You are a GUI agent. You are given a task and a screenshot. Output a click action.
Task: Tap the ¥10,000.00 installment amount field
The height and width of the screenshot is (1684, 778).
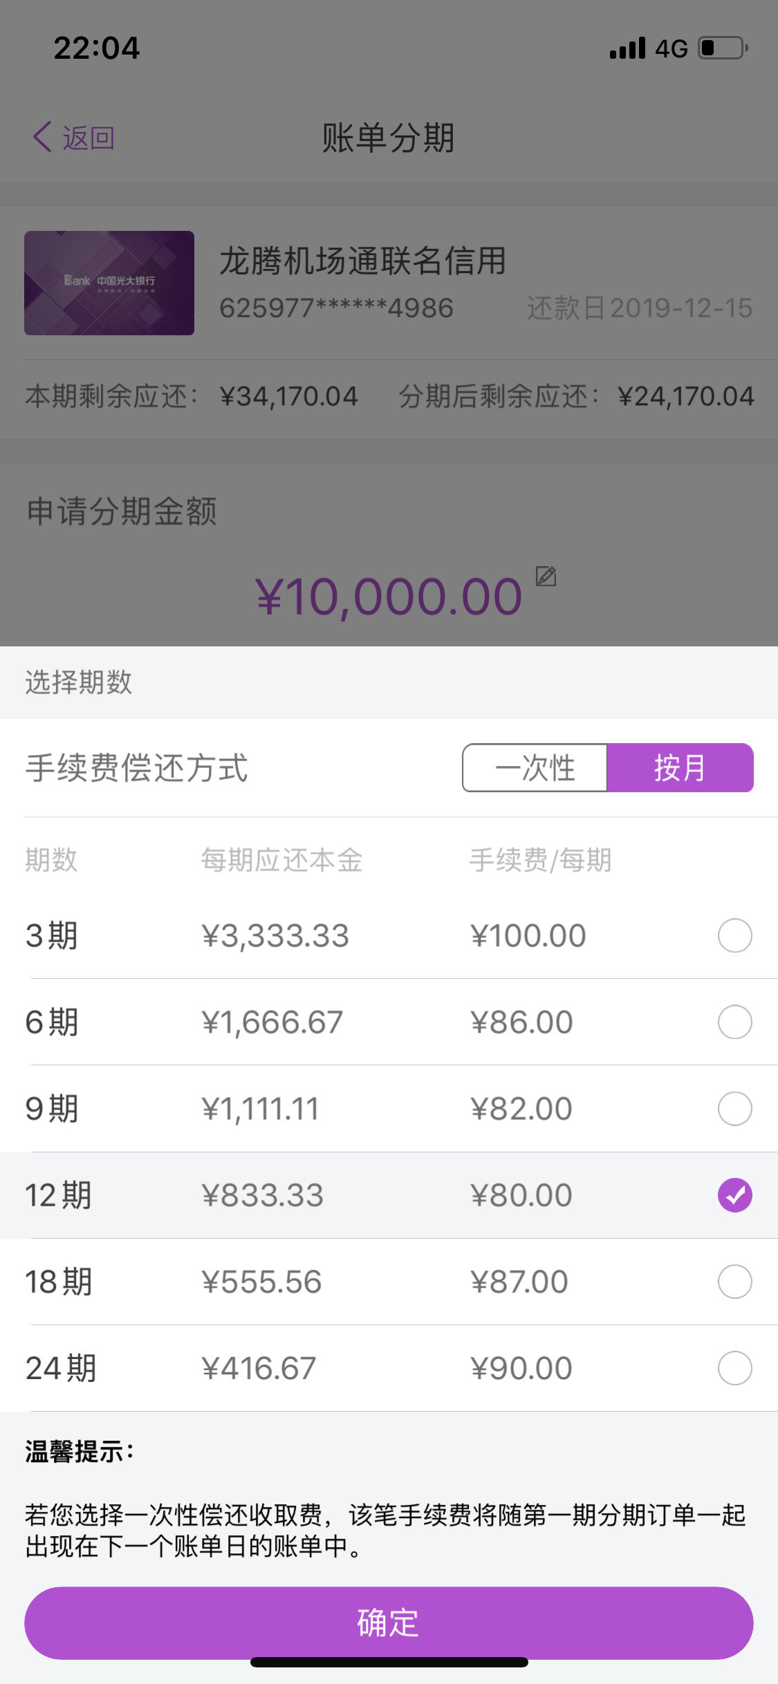(x=389, y=596)
